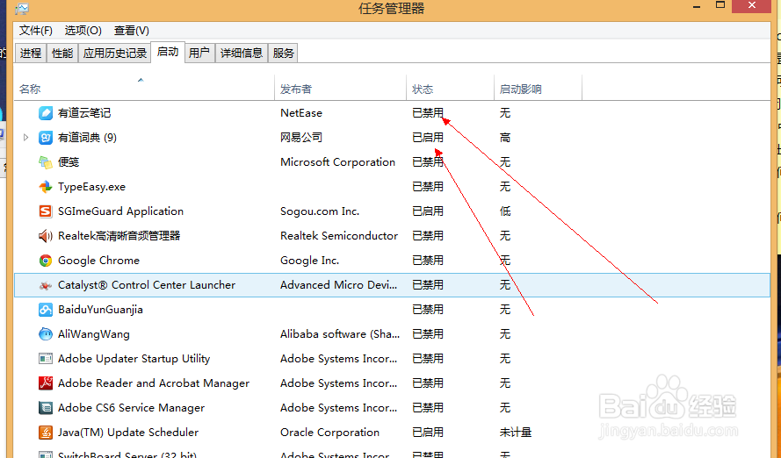The height and width of the screenshot is (458, 781).
Task: Expand the 有道词典 (9) group
Action: [x=25, y=137]
